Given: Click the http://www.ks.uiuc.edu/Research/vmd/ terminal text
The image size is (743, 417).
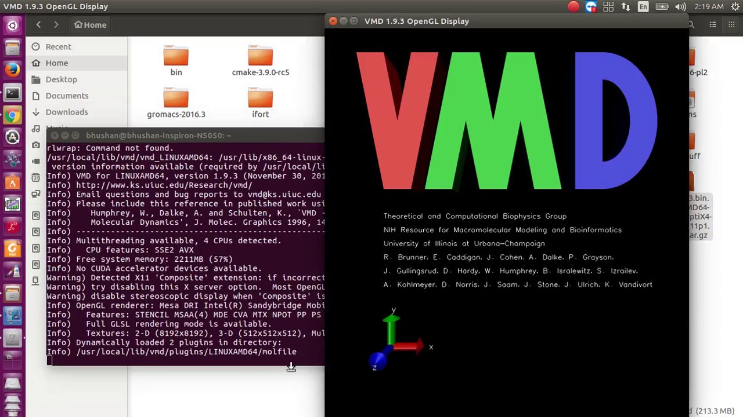Looking at the screenshot, I should coord(164,185).
